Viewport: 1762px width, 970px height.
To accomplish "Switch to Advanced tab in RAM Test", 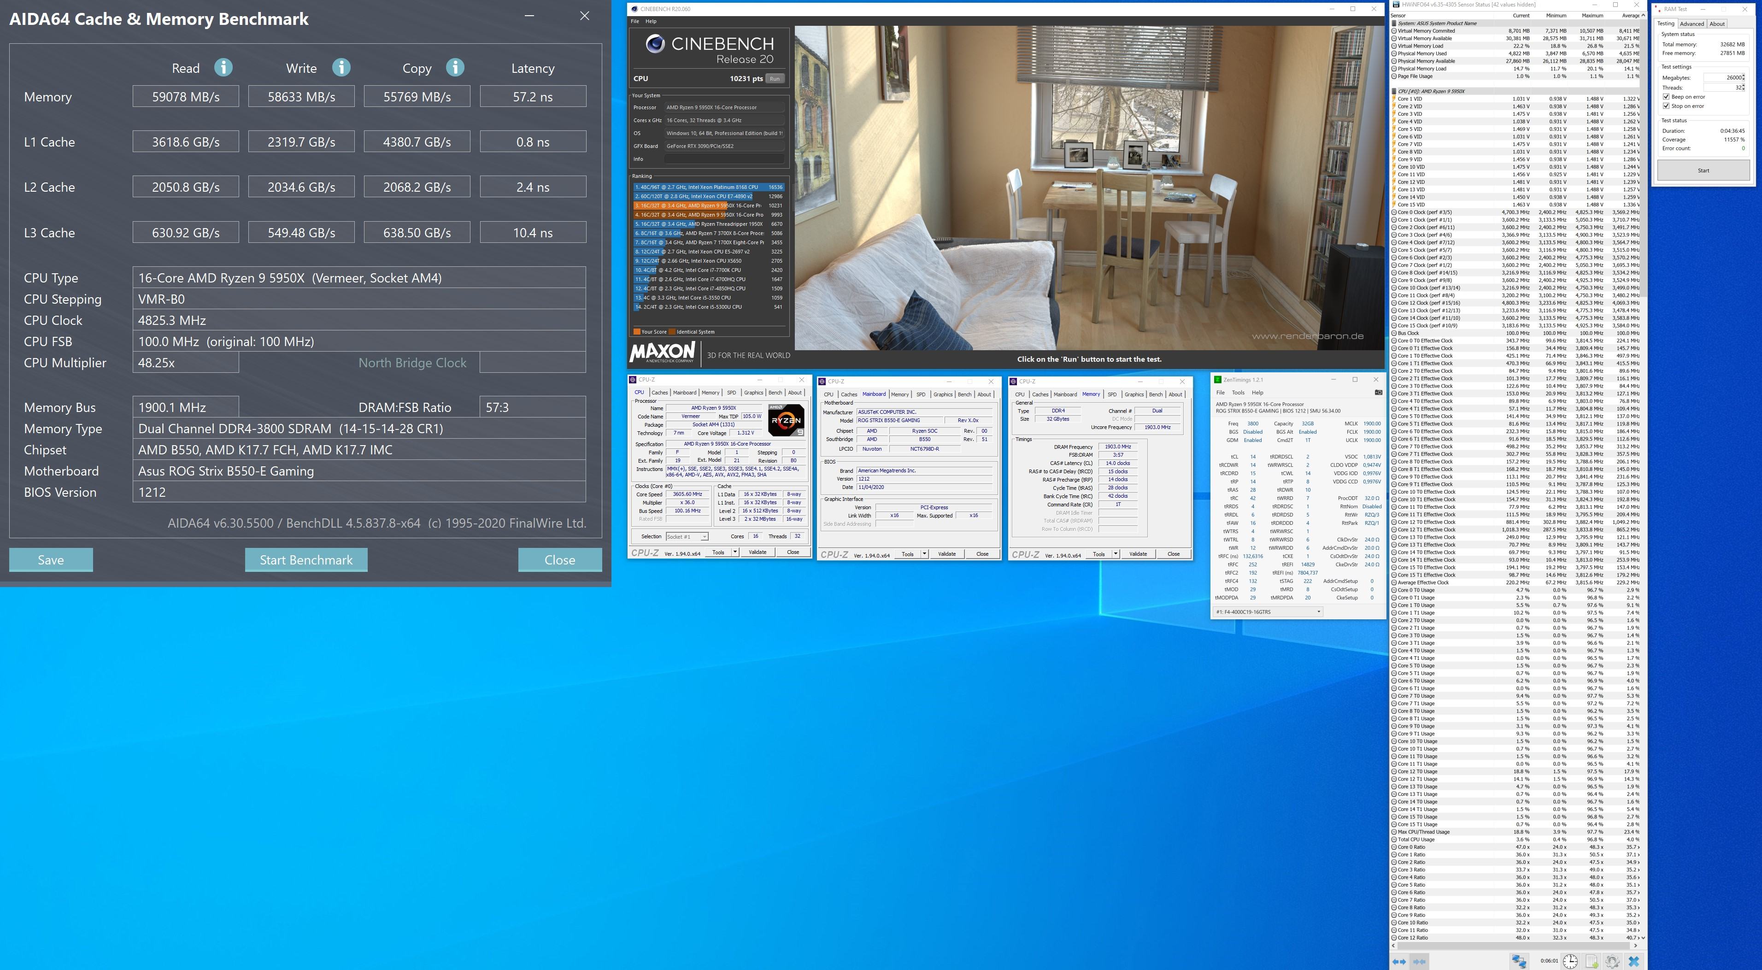I will click(1692, 24).
